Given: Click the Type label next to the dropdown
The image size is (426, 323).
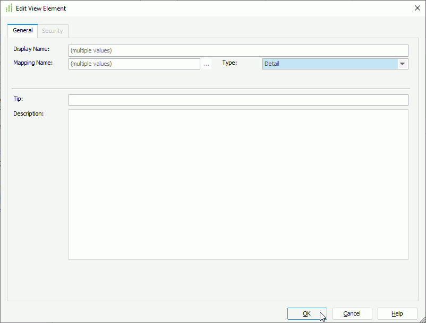Looking at the screenshot, I should coord(229,63).
